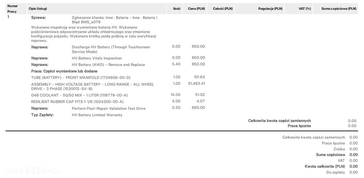Click the 'Wykonano inspekcję' description paragraph
This screenshot has width=364, height=178.
pos(94,34)
